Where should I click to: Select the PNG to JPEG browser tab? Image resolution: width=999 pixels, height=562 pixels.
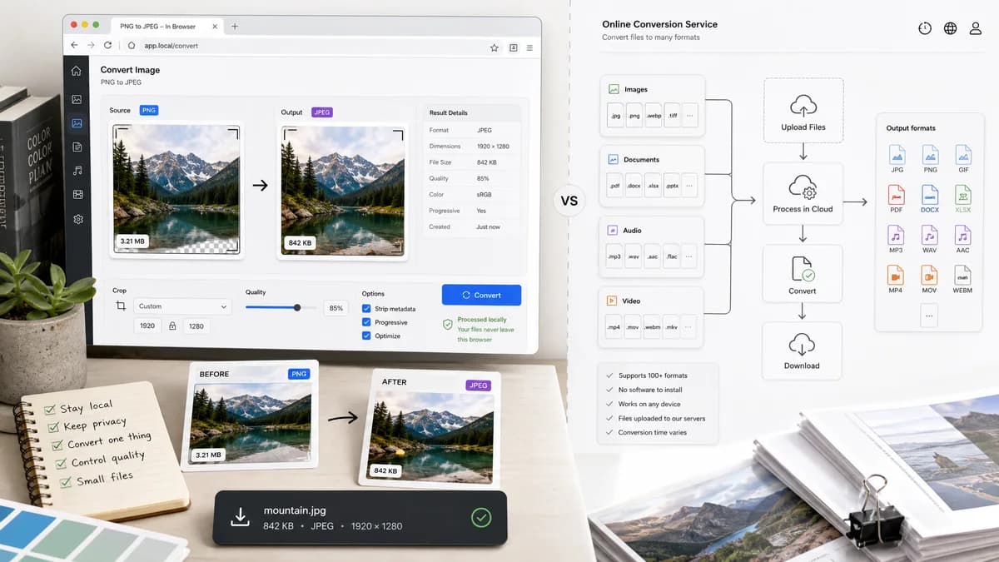[x=166, y=27]
